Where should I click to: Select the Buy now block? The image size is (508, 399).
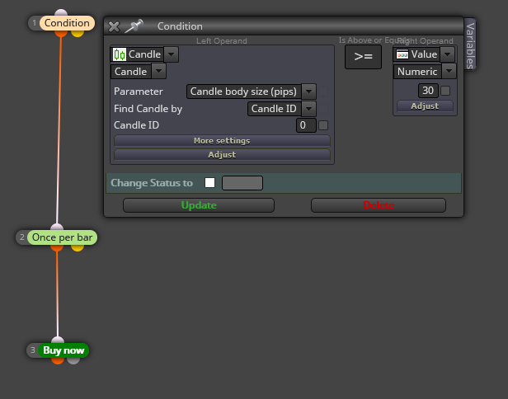click(x=63, y=350)
